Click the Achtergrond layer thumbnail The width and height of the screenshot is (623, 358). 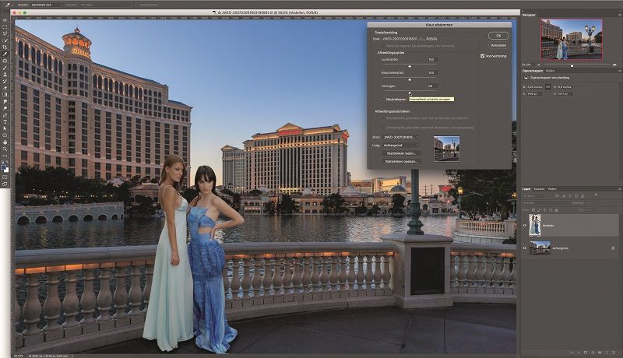click(x=540, y=248)
